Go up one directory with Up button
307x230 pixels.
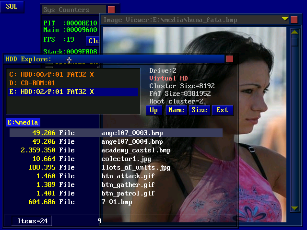pos(154,110)
